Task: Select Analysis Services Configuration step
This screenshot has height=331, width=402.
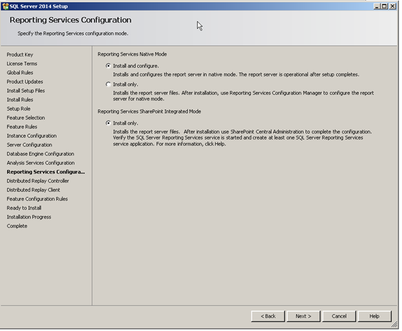Action: click(41, 163)
